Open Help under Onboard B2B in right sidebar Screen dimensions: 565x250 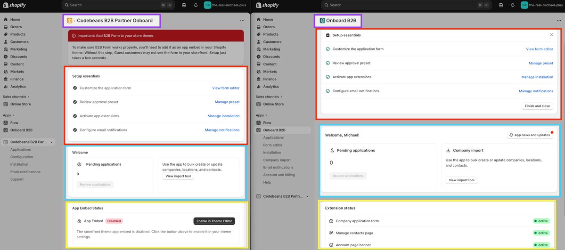(267, 182)
